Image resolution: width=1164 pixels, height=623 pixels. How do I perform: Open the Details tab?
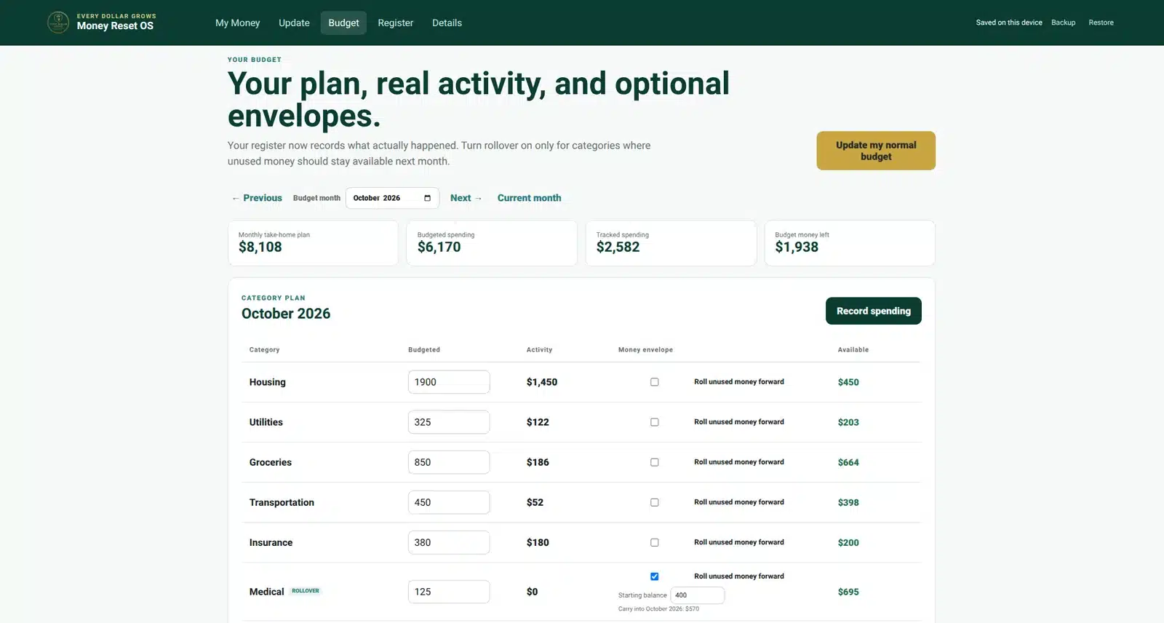click(447, 23)
